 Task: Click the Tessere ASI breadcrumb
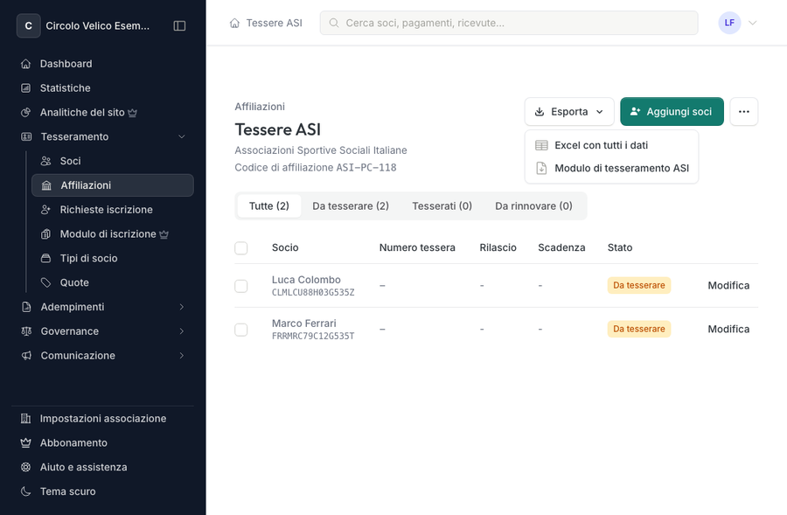[274, 23]
